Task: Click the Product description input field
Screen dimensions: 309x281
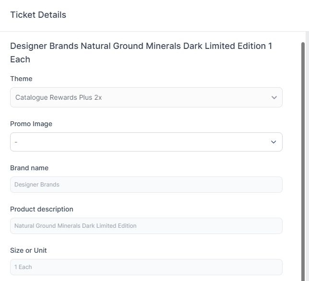Action: click(x=146, y=226)
